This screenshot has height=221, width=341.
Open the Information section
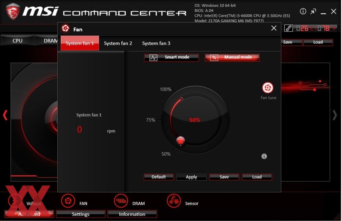pos(132,214)
